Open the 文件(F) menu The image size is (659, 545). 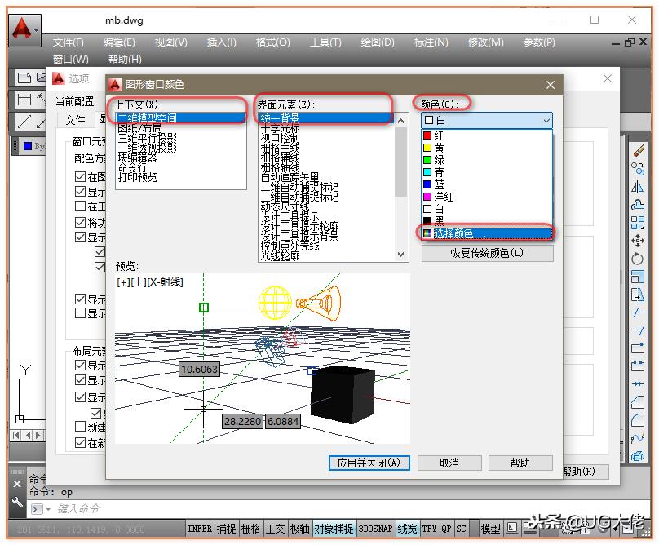(x=68, y=42)
